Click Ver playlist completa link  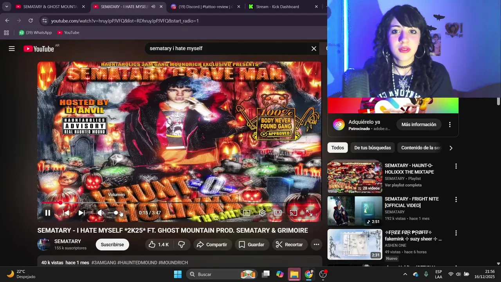403,185
